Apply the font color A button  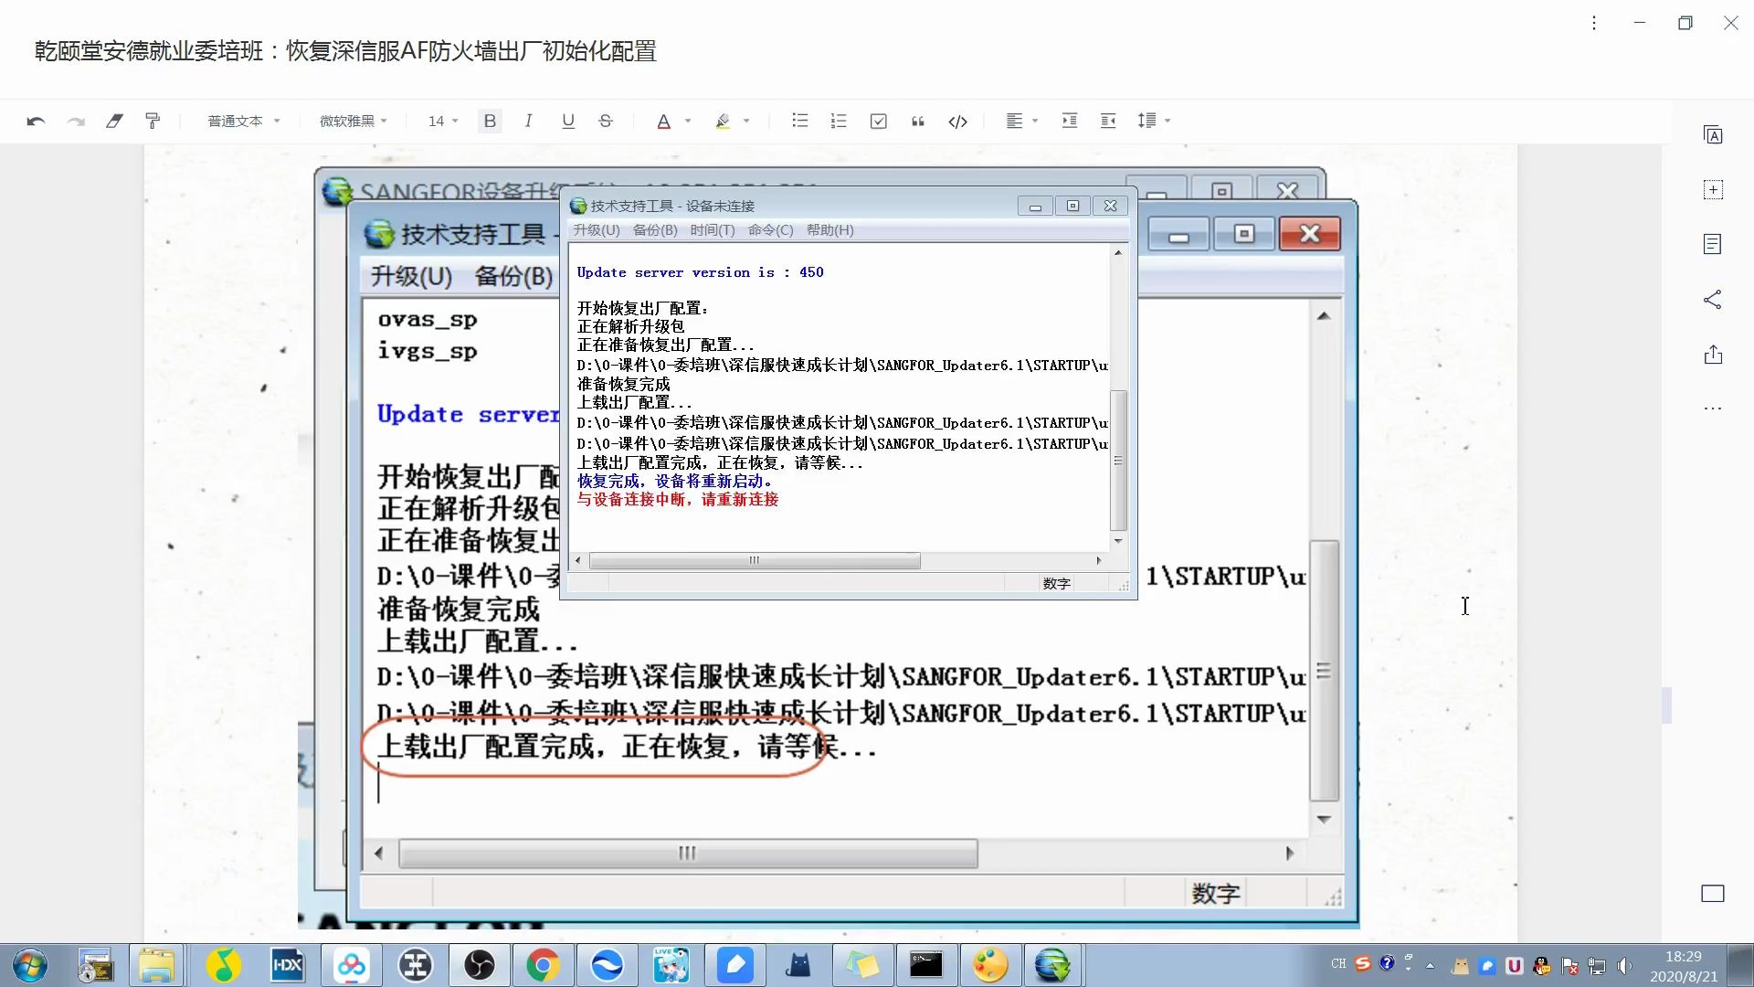click(664, 121)
